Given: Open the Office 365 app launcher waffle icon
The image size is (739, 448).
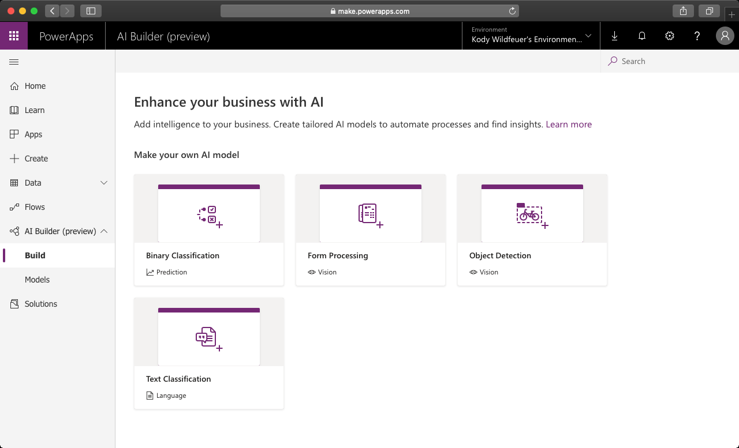Looking at the screenshot, I should point(14,35).
